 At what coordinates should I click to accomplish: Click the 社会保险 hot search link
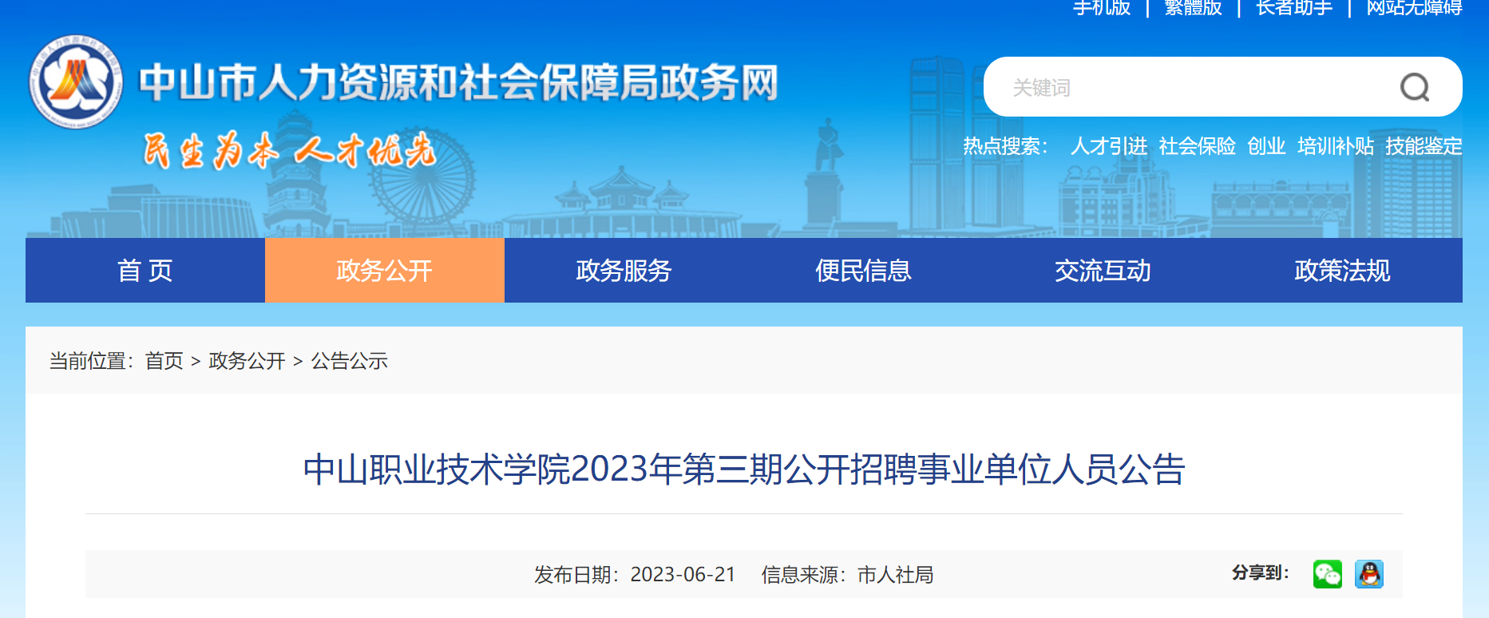1197,146
